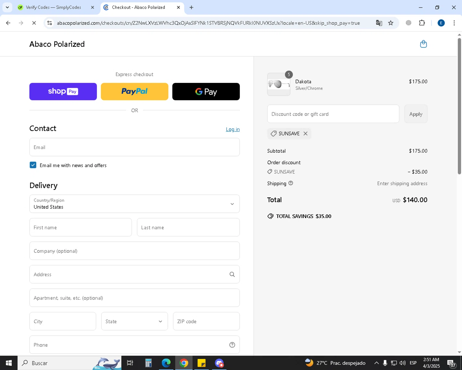This screenshot has height=370, width=462.
Task: Focus the ZIP code field
Action: (206, 321)
